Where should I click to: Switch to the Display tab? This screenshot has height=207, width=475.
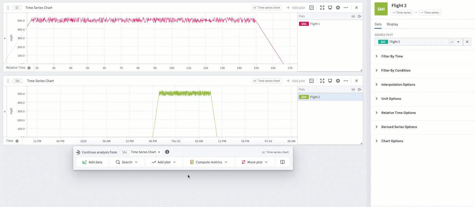coord(393,24)
